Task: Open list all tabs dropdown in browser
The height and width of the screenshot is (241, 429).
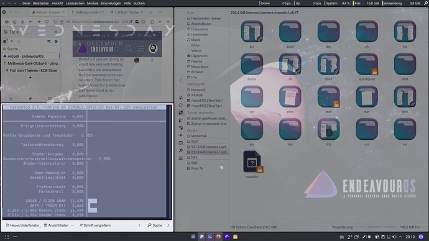Action: 160,12
